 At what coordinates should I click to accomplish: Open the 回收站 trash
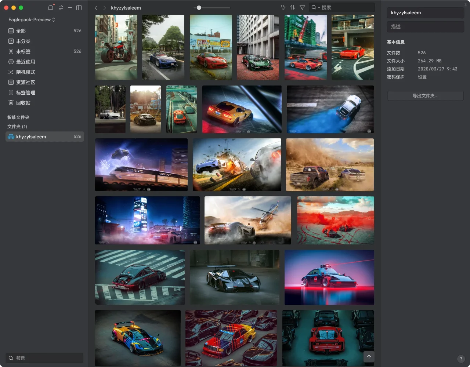pos(45,103)
